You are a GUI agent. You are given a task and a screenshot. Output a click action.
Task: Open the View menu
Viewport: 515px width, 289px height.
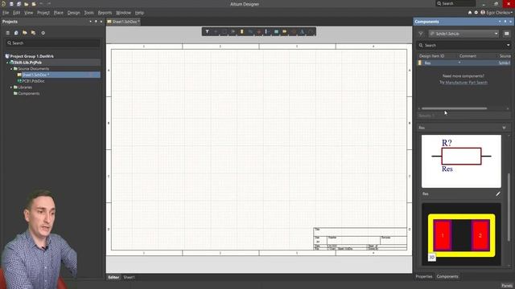(x=29, y=13)
